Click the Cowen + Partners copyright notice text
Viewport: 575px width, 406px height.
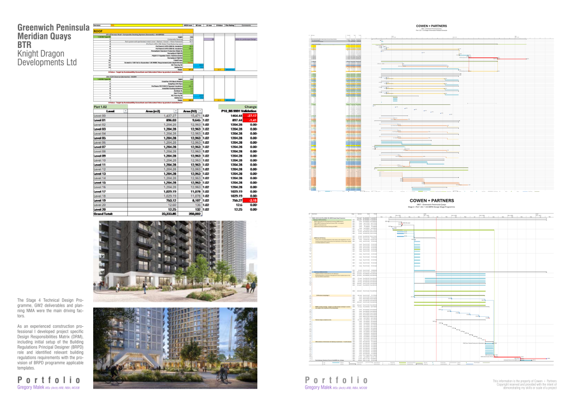(x=524, y=384)
